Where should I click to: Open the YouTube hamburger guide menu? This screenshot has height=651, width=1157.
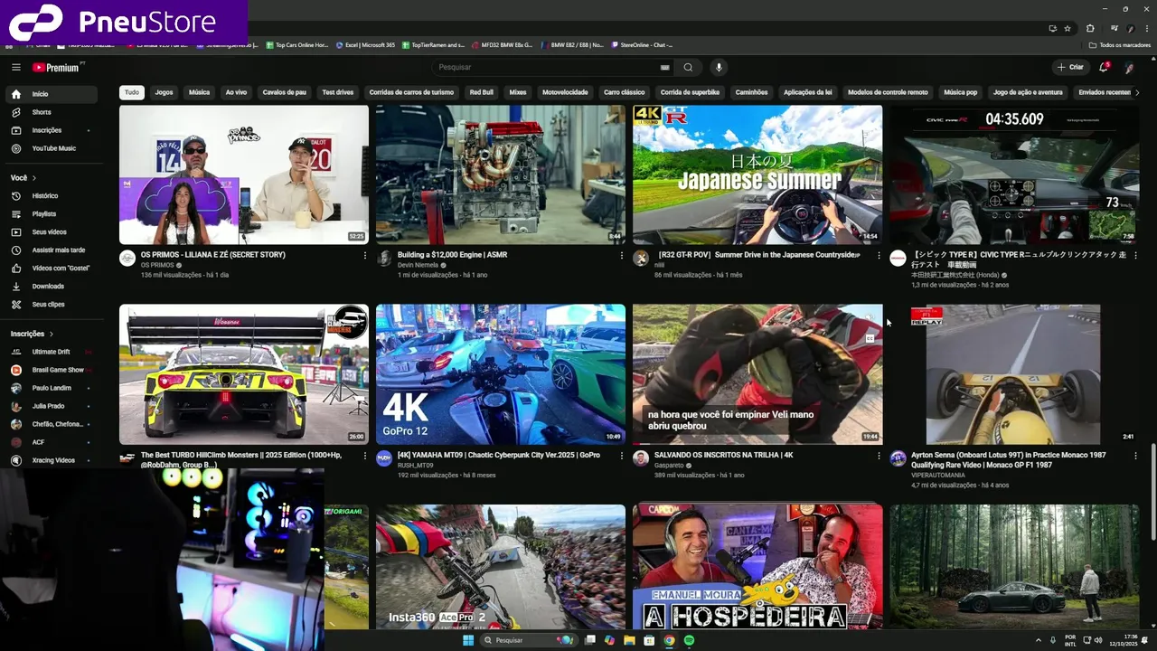(x=15, y=67)
